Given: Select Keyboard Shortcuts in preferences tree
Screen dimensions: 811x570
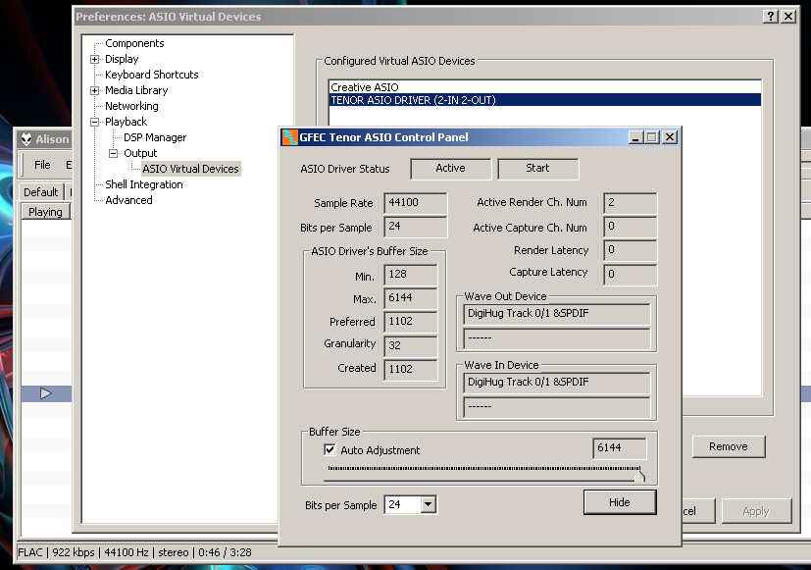Looking at the screenshot, I should tap(152, 75).
